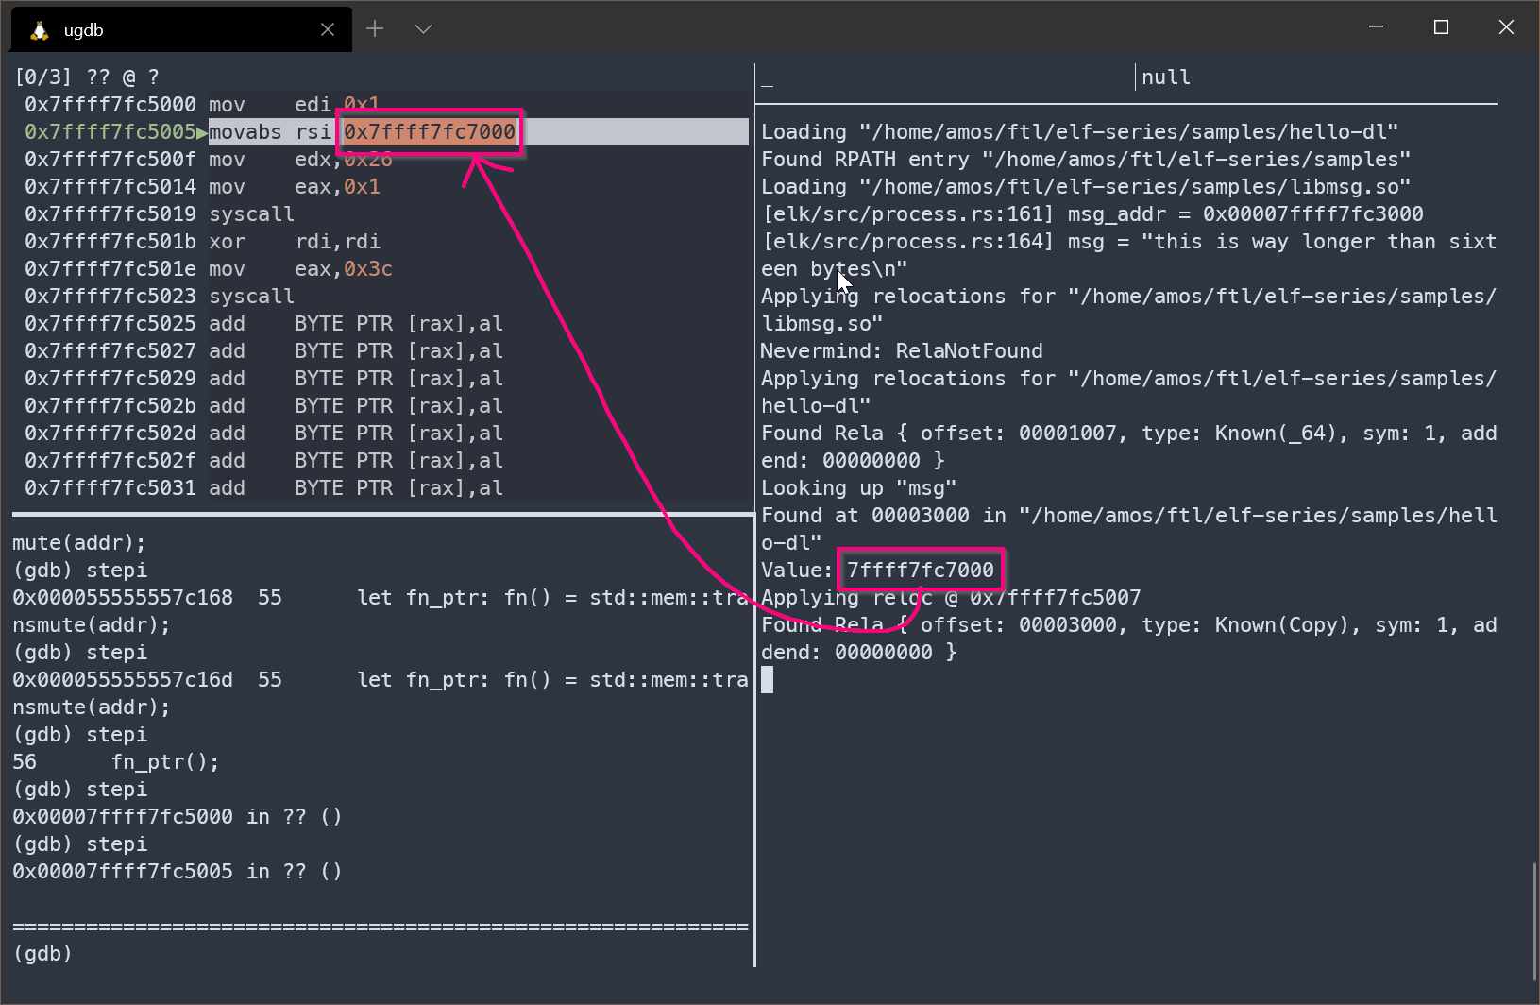Click the 'null' pane title
This screenshot has height=1005, width=1540.
click(1166, 77)
